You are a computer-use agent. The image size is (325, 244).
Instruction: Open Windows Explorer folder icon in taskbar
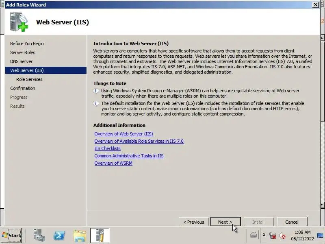pyautogui.click(x=80, y=235)
